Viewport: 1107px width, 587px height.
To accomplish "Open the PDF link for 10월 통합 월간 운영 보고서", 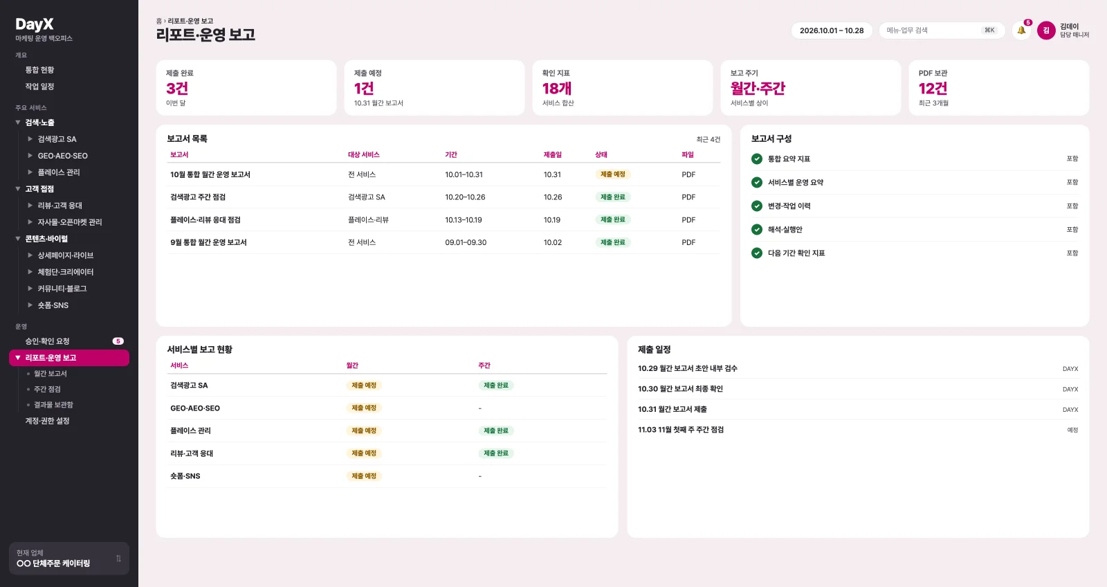I will click(x=688, y=175).
